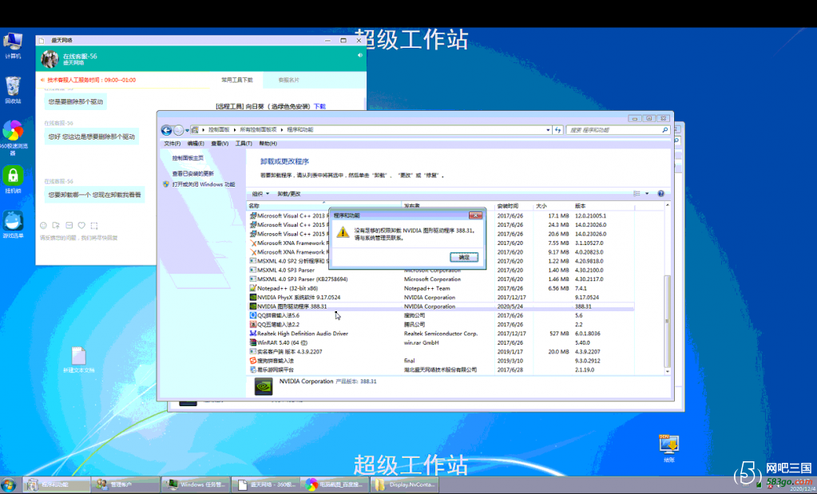Screen dimensions: 817x494
Task: Open the view options dropdown arrow
Action: [647, 194]
